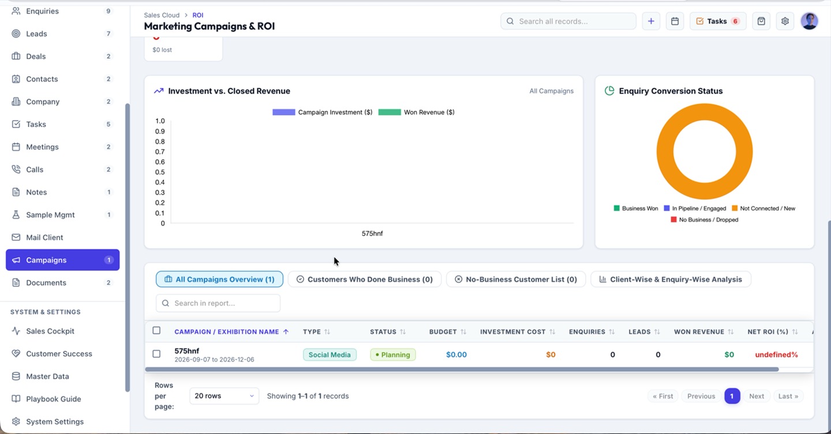Tick the select-all checkbox in table header
The width and height of the screenshot is (831, 434).
click(156, 331)
